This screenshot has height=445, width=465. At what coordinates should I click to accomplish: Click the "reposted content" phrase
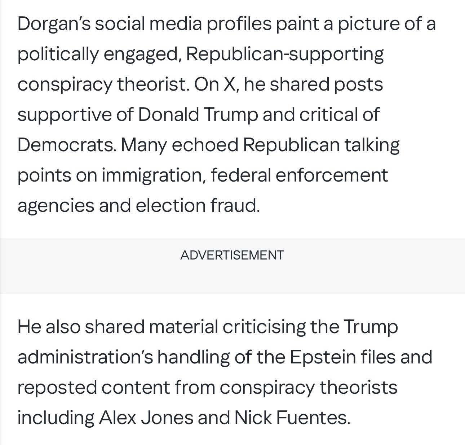click(93, 387)
